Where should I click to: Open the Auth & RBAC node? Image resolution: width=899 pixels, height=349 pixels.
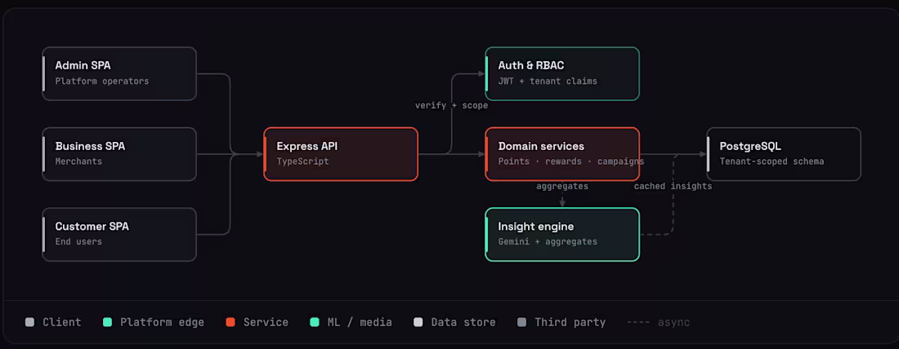562,74
